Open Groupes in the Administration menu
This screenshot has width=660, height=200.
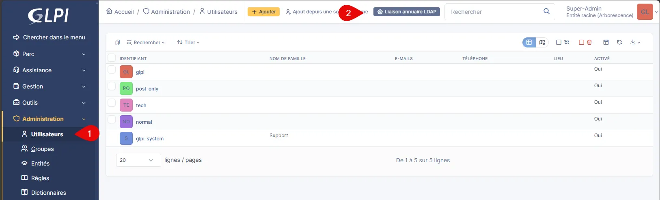click(x=42, y=149)
